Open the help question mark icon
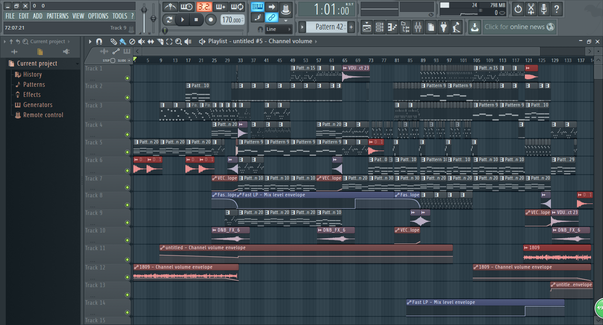 [x=556, y=8]
